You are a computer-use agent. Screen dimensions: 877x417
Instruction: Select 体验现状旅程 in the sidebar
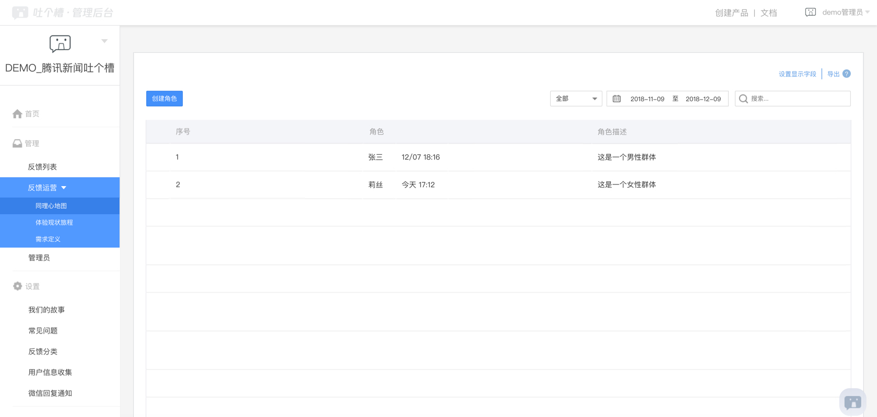click(54, 223)
